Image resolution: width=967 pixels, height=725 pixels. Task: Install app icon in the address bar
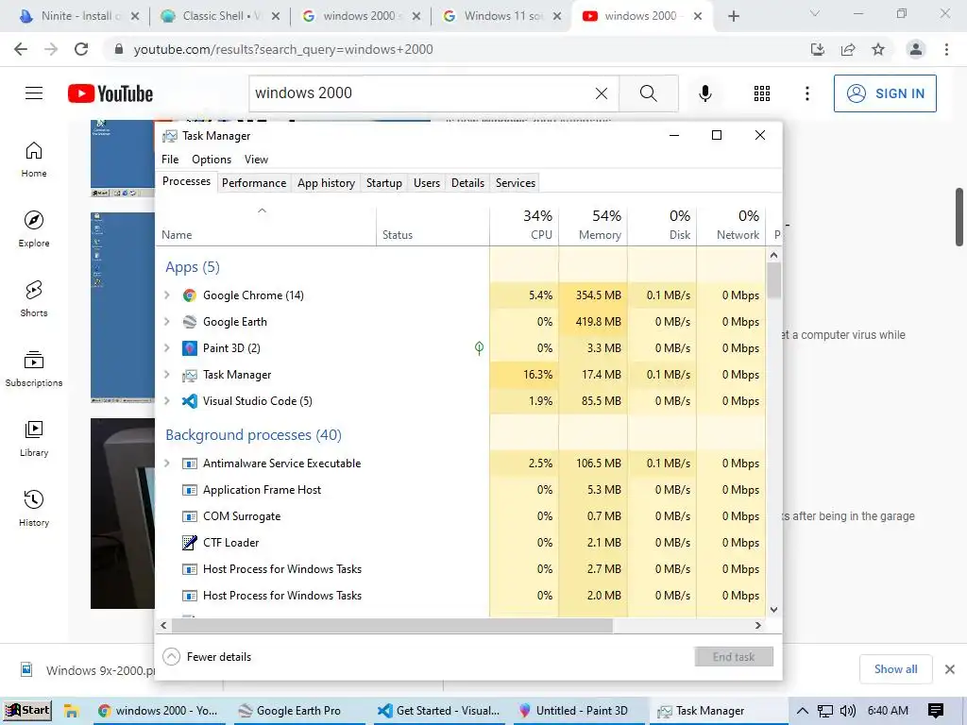818,49
